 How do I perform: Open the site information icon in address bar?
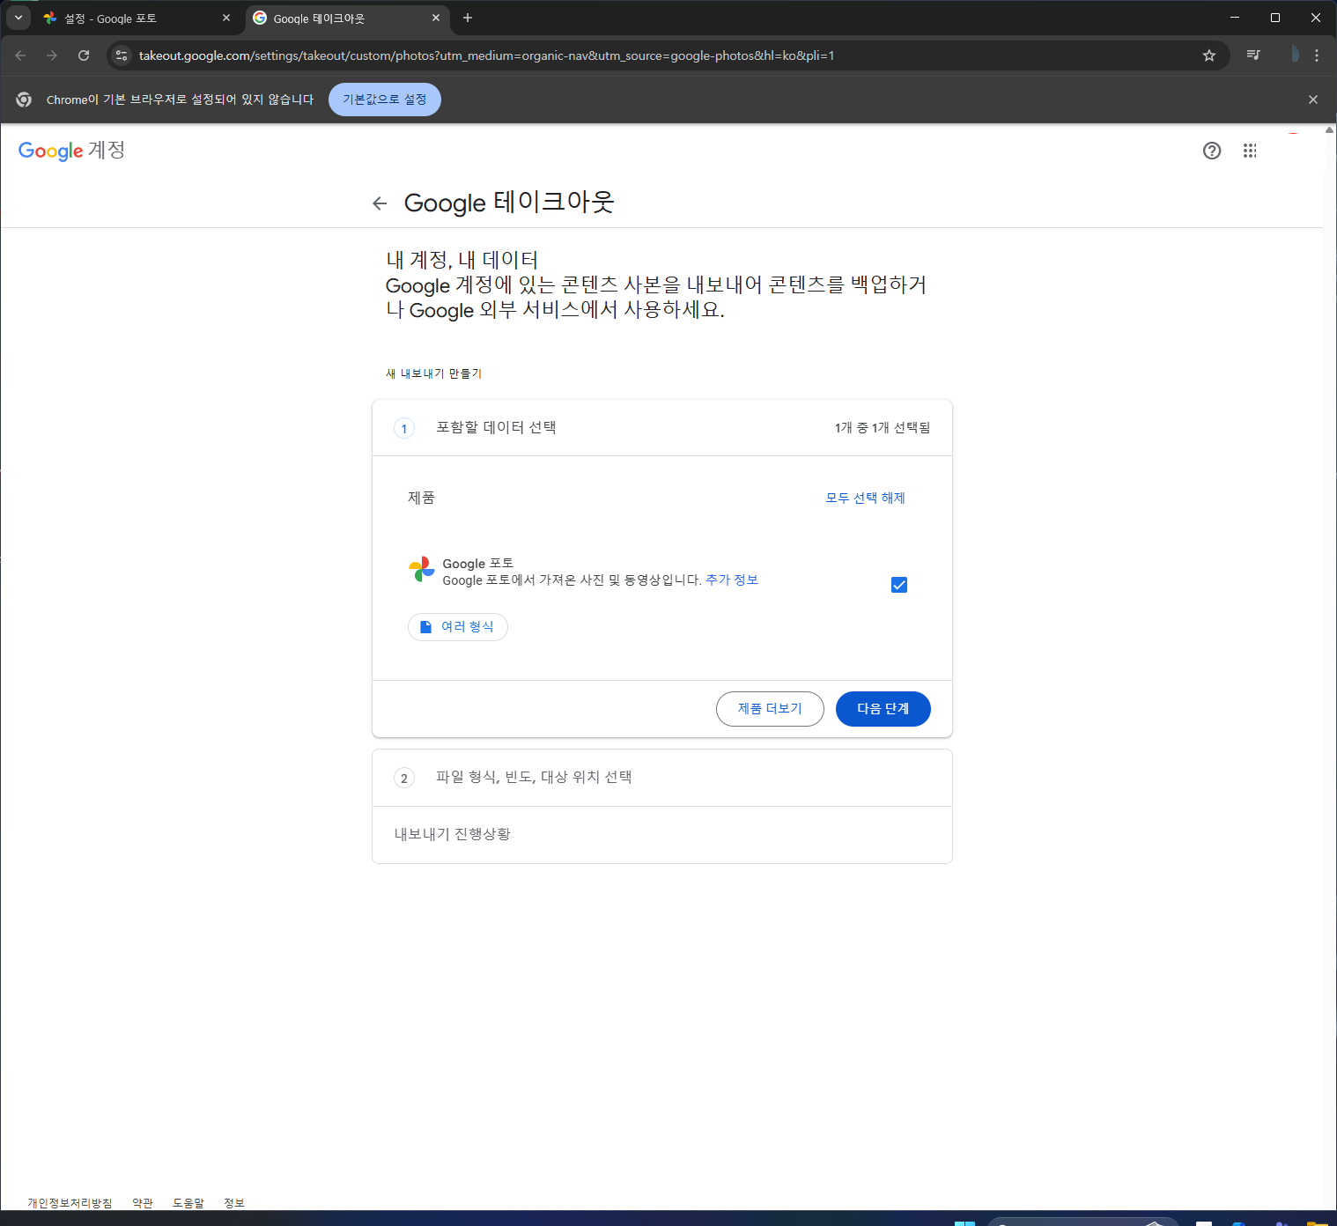pyautogui.click(x=122, y=55)
